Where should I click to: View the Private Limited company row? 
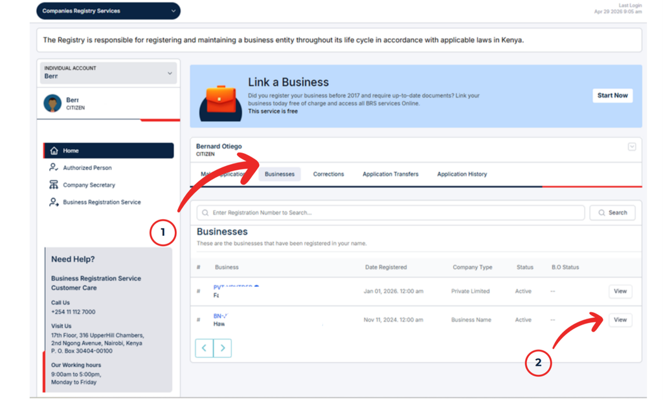(620, 291)
